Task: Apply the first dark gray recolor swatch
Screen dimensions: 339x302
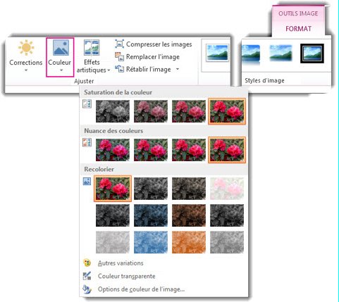Action: (x=113, y=215)
